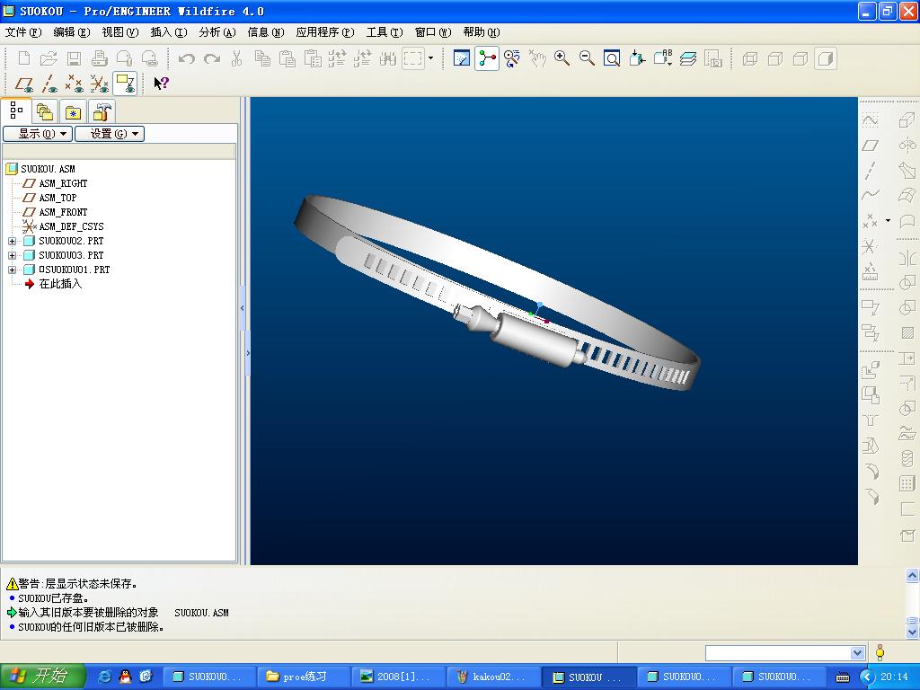Open the 分析(A) menu
This screenshot has height=690, width=920.
click(217, 32)
